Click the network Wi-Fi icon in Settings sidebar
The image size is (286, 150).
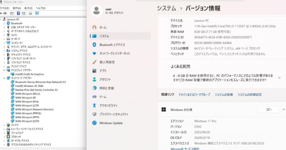point(94,53)
